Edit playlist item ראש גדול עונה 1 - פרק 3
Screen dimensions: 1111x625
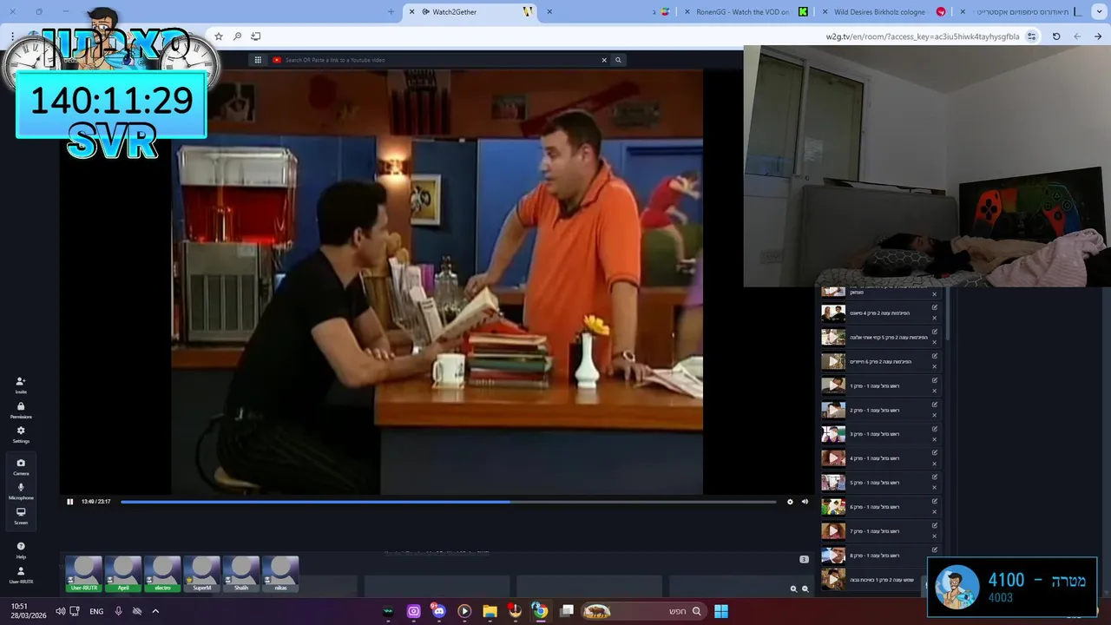click(x=935, y=429)
